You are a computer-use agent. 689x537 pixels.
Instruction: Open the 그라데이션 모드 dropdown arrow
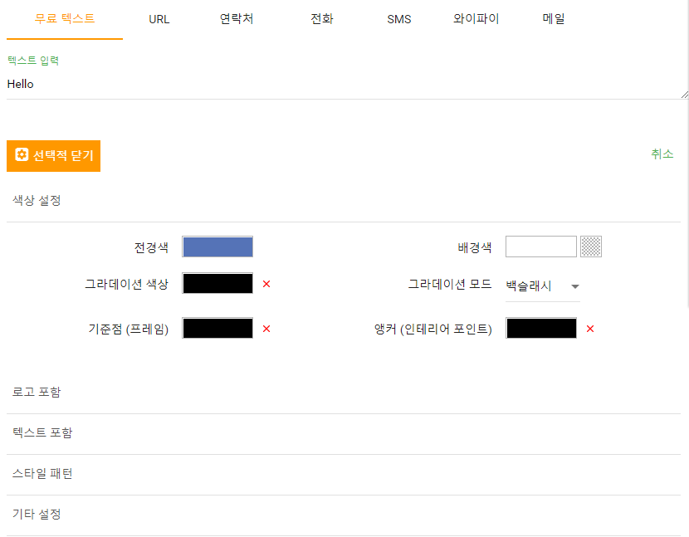click(575, 286)
